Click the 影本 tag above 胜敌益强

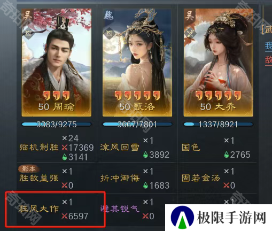[28, 168]
